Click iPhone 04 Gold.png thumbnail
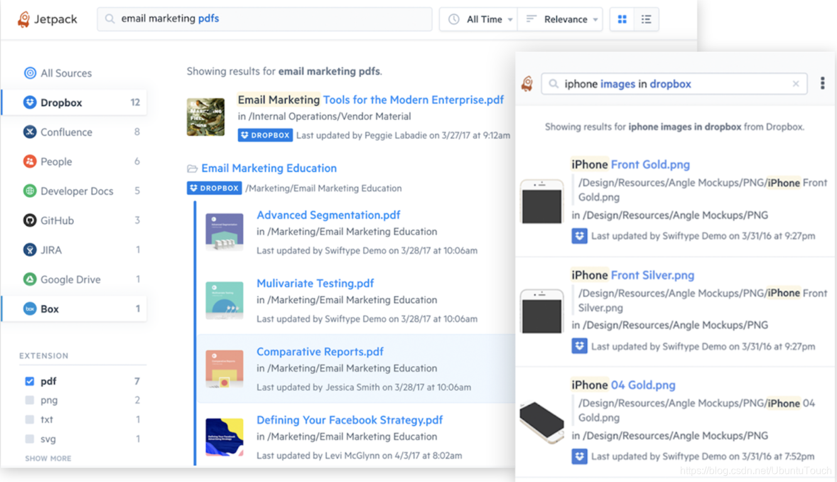Image resolution: width=837 pixels, height=482 pixels. [x=542, y=422]
